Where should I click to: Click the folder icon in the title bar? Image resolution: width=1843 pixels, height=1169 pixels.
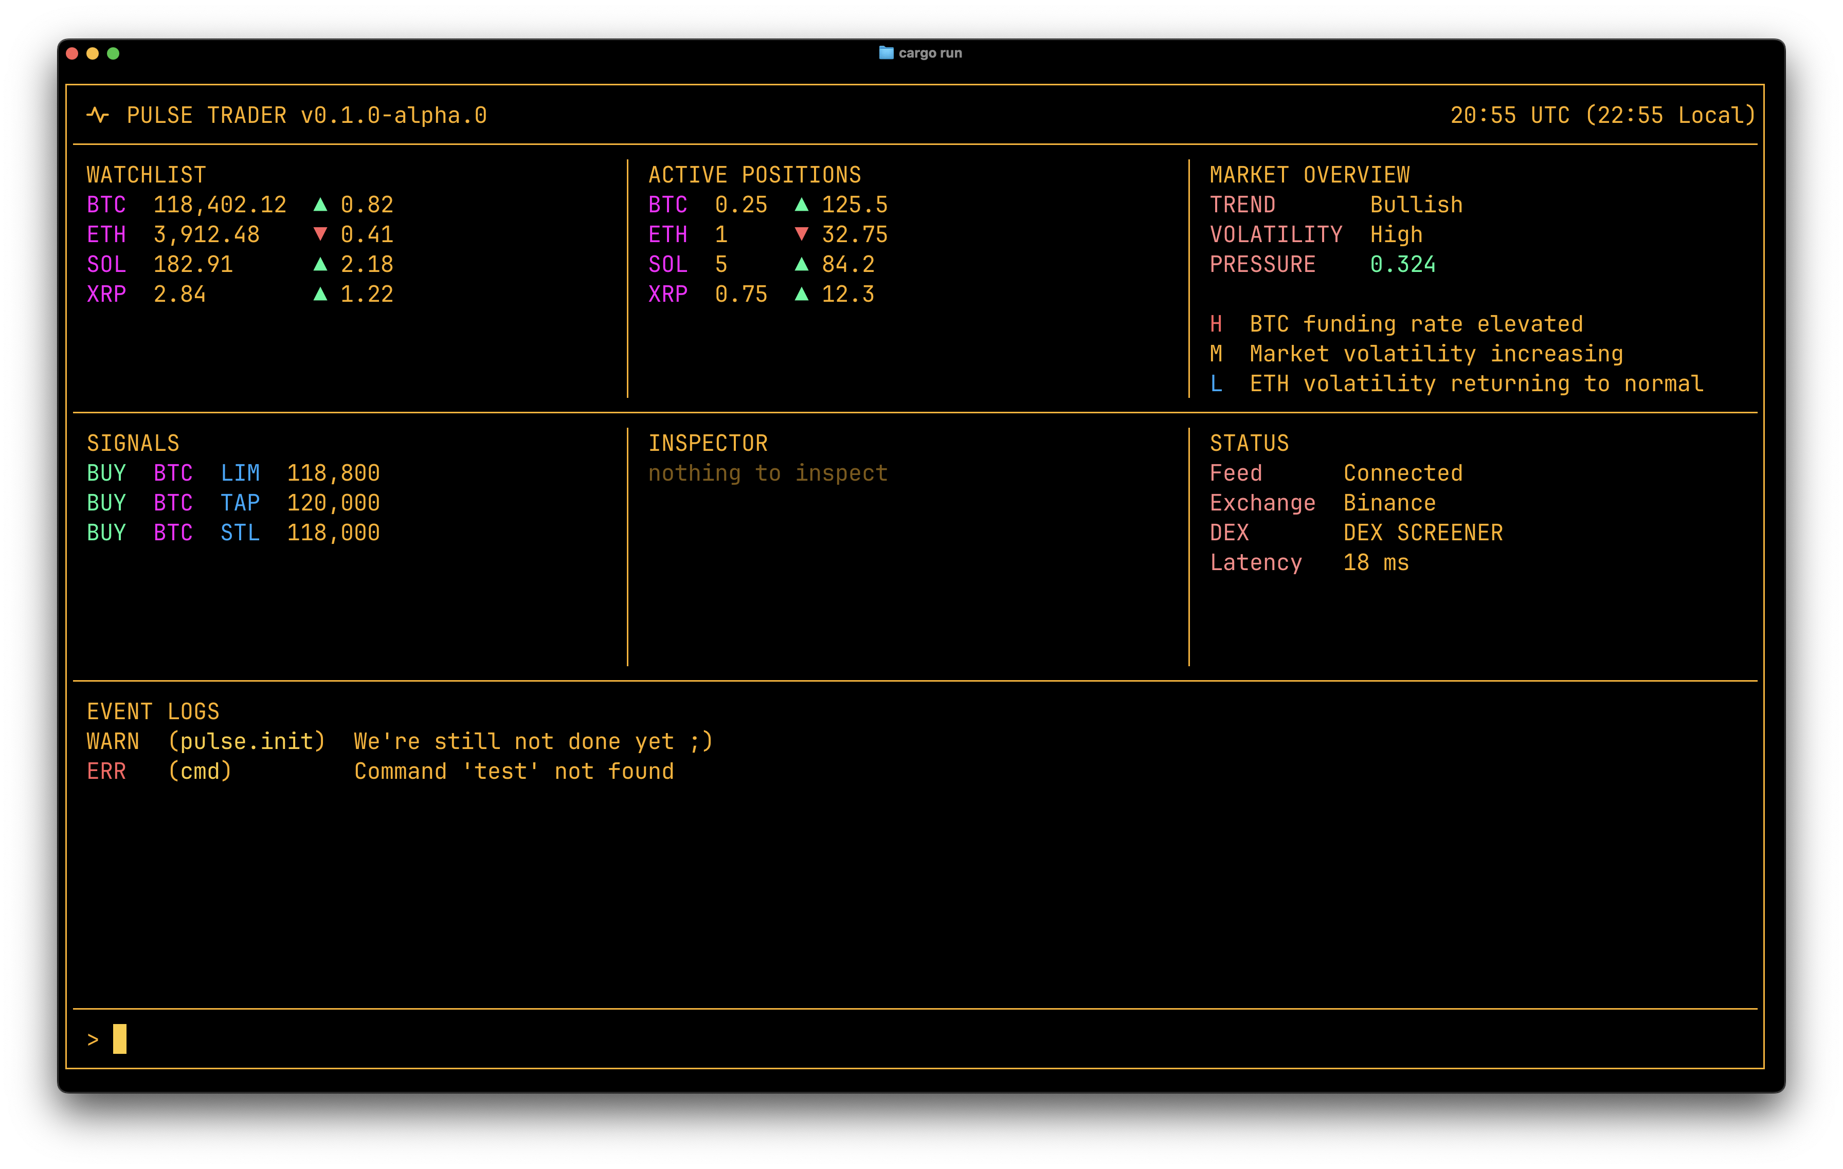pos(886,53)
